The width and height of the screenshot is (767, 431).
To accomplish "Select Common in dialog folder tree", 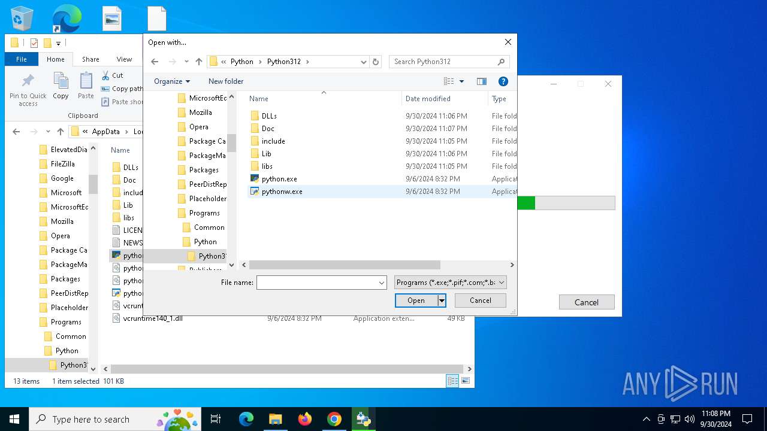I will coord(209,227).
